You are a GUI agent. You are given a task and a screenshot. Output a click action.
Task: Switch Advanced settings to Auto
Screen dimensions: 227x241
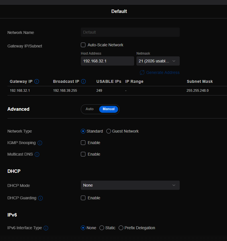pos(90,109)
